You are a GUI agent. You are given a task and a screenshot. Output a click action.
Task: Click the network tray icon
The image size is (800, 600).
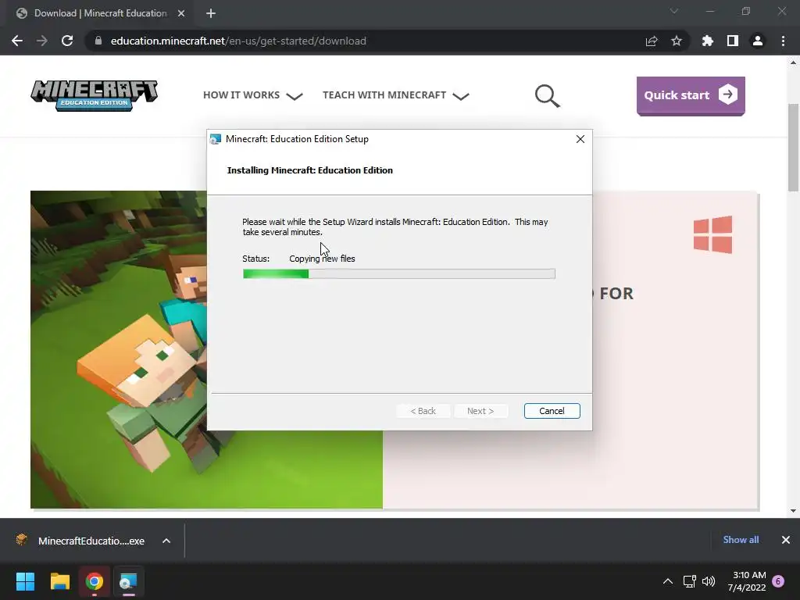(690, 581)
